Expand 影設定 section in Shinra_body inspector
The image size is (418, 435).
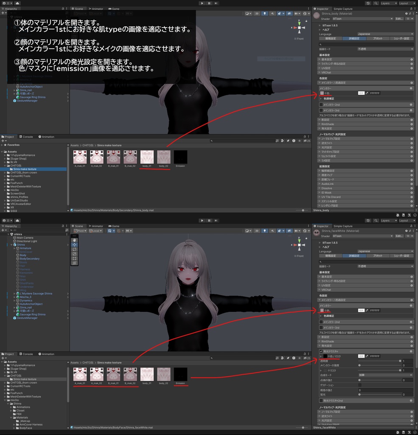point(319,120)
